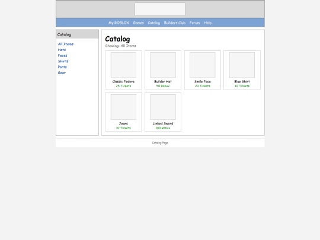Click the Showing: All Items subtitle

[121, 46]
